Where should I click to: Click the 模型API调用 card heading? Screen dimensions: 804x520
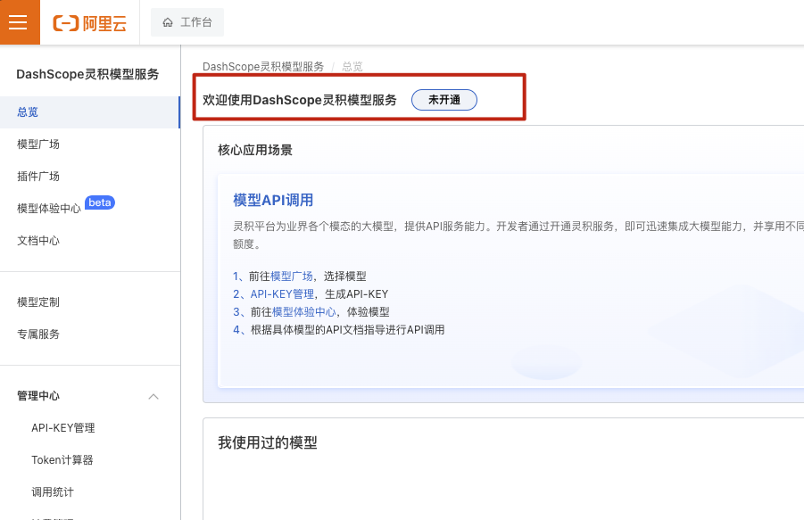[x=273, y=201]
